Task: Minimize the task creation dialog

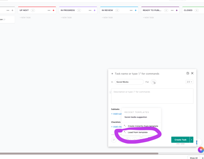Action: [188, 73]
